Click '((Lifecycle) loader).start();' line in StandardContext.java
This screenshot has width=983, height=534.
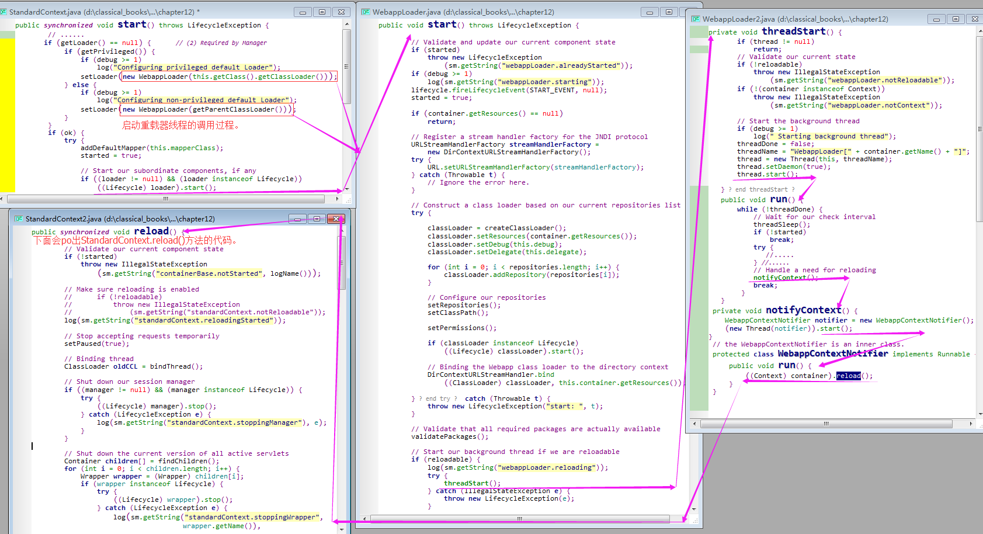(x=157, y=188)
